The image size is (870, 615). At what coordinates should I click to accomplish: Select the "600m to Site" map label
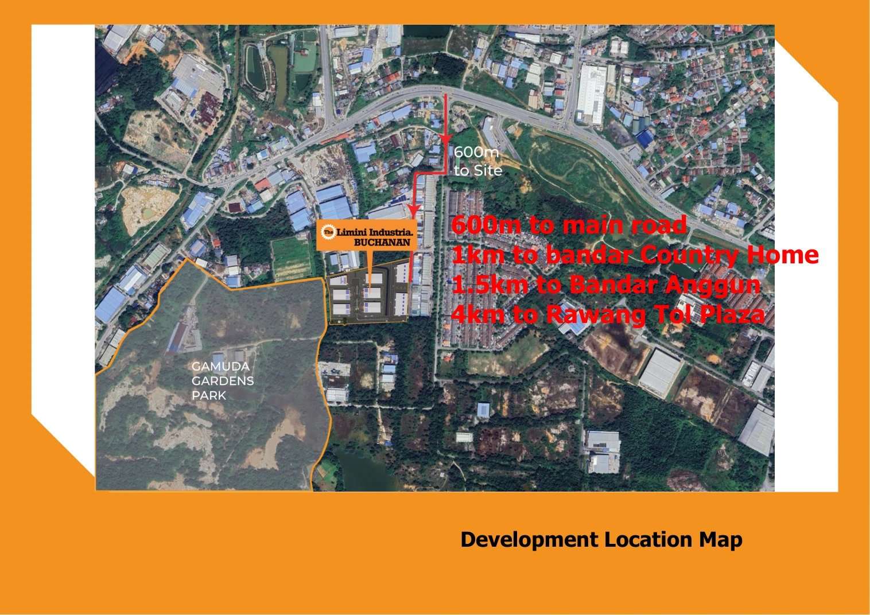477,161
